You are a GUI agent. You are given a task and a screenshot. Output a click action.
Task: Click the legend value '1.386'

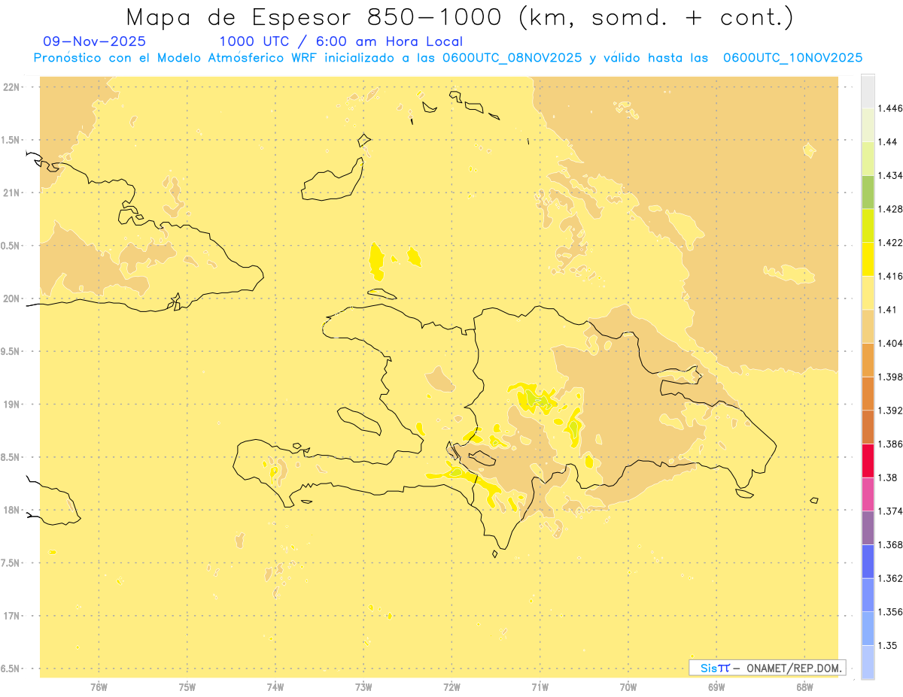(890, 444)
